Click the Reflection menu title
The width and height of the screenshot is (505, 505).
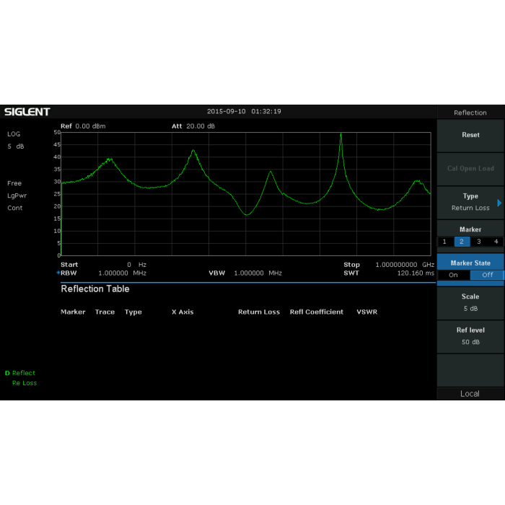[470, 113]
